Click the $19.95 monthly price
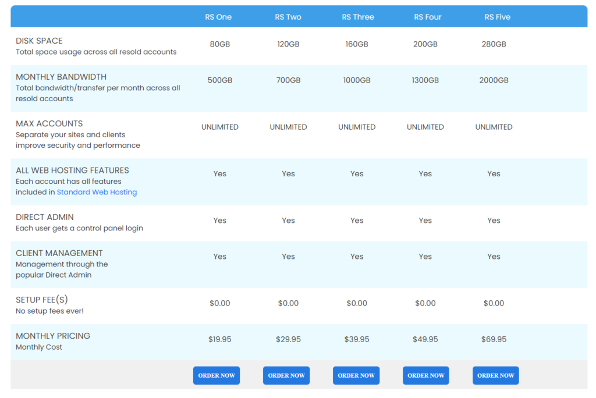The image size is (596, 398). point(219,339)
